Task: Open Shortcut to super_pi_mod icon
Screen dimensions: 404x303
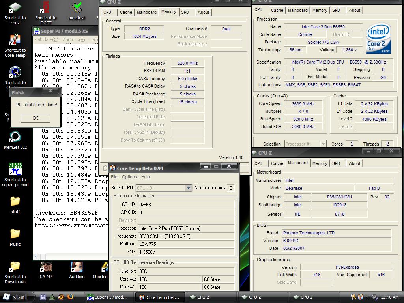Action: pos(15,175)
